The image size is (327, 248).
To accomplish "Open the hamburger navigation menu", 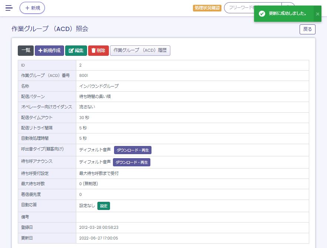I will pyautogui.click(x=9, y=8).
